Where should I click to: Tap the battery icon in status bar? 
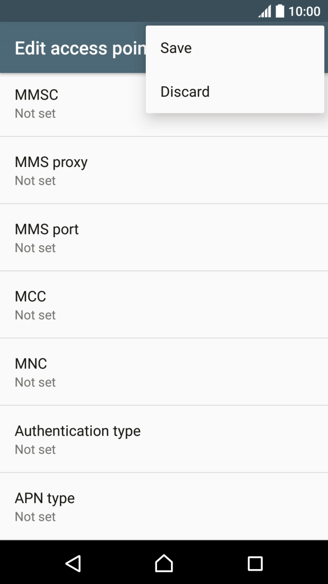click(x=280, y=11)
